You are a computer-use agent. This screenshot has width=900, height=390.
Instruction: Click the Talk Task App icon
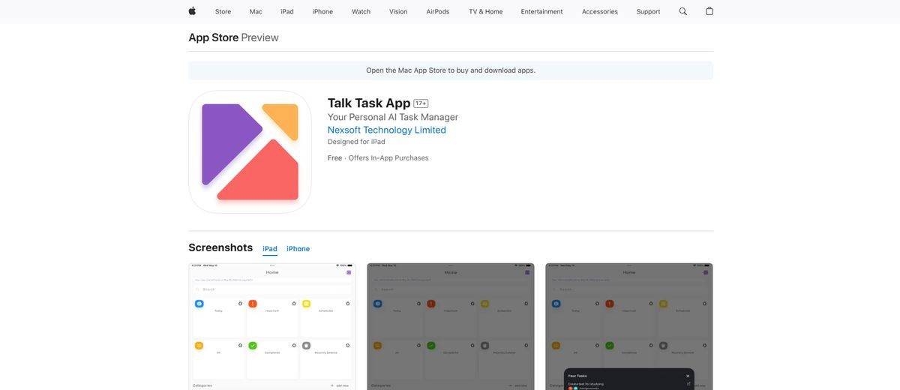(250, 152)
